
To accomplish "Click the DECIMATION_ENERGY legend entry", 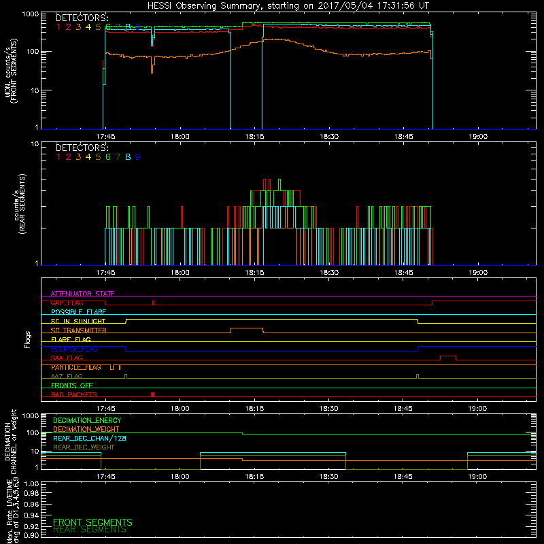I will coord(87,420).
